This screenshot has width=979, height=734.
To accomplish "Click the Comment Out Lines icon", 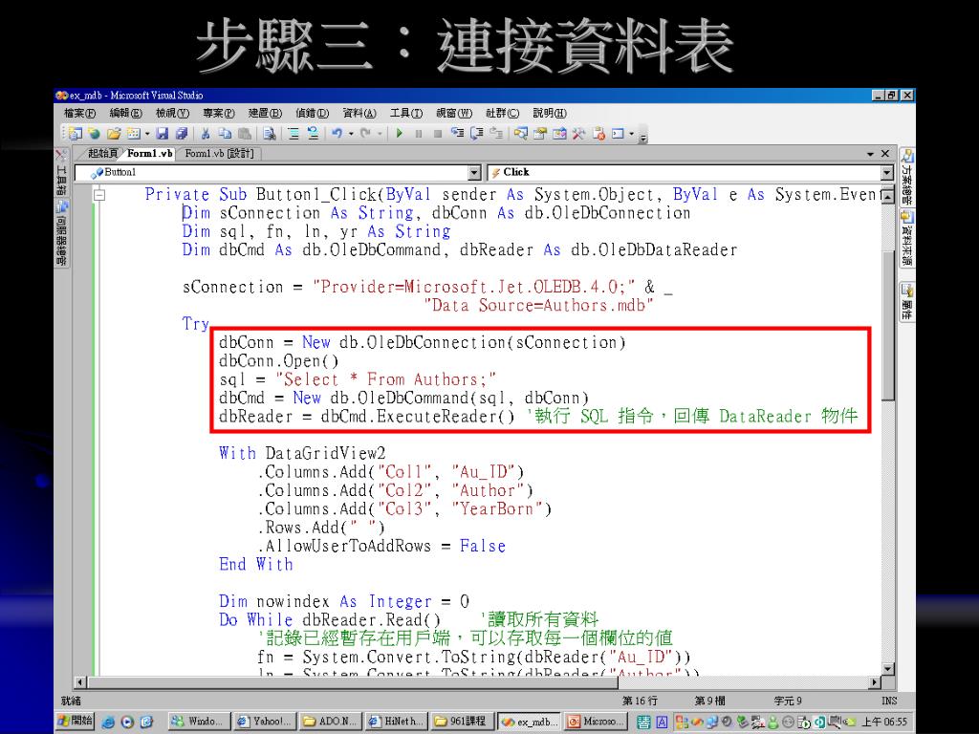I will (294, 133).
